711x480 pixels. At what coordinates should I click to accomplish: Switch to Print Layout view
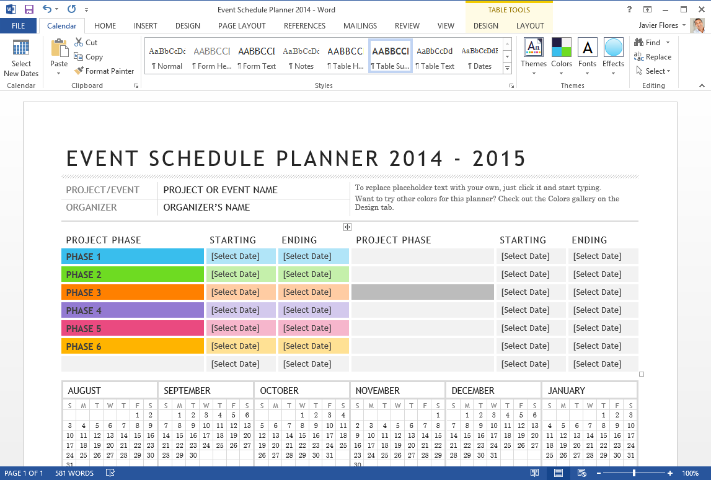[558, 473]
